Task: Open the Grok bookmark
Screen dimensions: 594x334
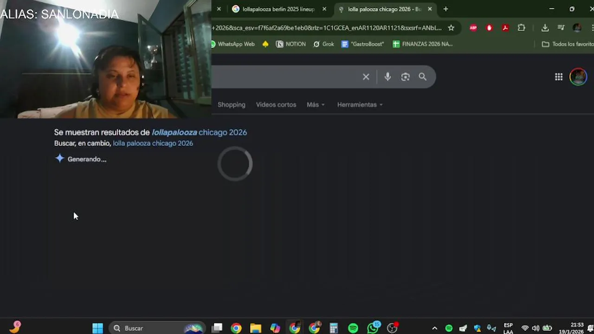Action: click(323, 44)
